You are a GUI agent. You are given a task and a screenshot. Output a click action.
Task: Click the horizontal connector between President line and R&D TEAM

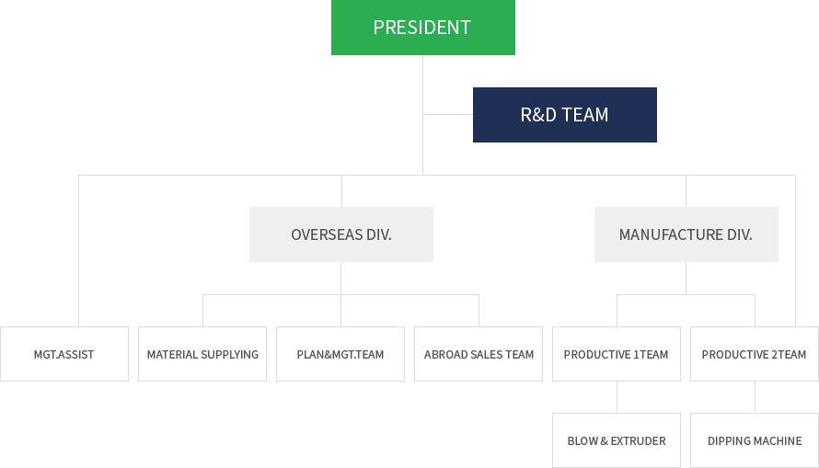448,115
